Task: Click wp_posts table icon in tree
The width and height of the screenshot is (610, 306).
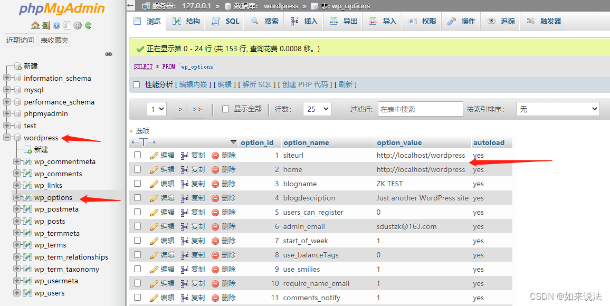Action: (27, 221)
